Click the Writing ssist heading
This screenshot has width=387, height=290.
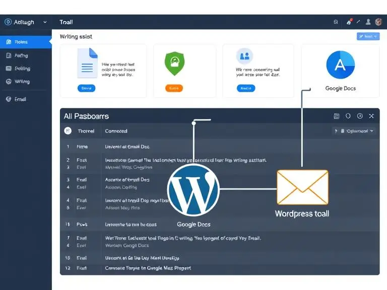click(x=76, y=36)
